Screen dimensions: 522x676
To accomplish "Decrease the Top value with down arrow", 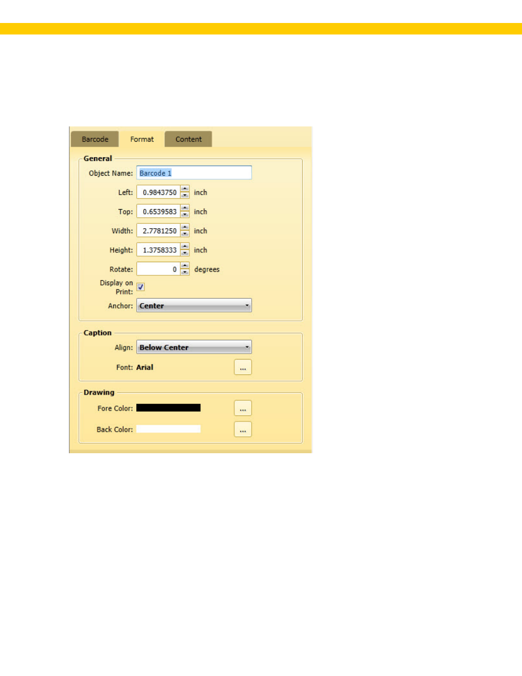I will point(185,215).
